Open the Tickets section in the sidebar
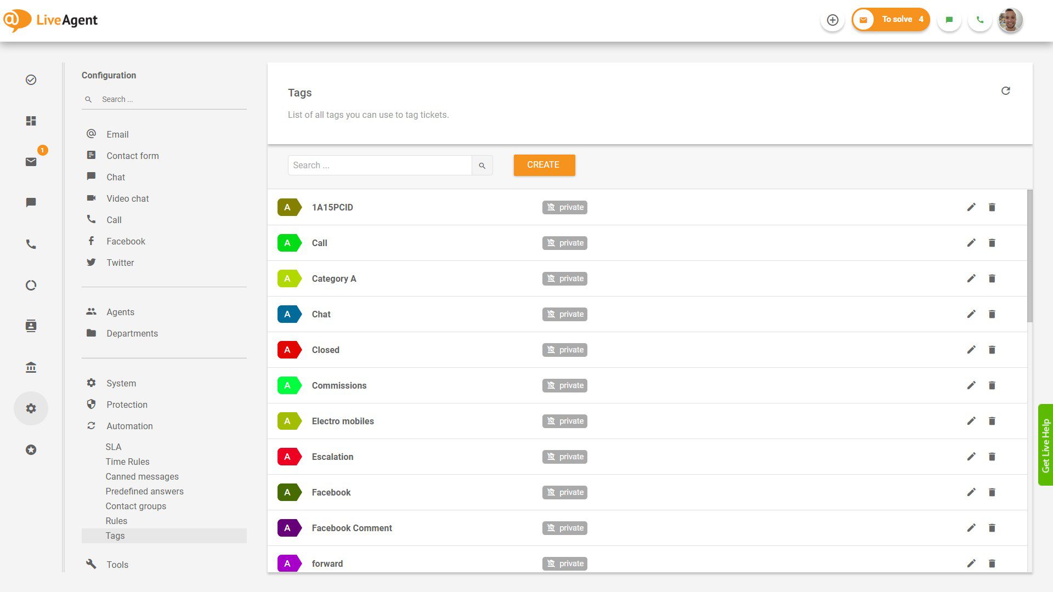The image size is (1053, 592). point(31,80)
